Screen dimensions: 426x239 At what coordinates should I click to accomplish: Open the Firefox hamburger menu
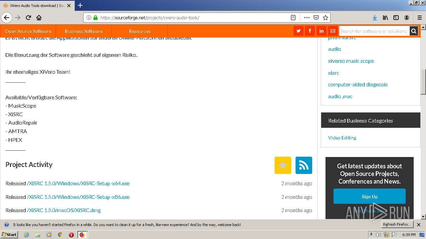click(420, 18)
